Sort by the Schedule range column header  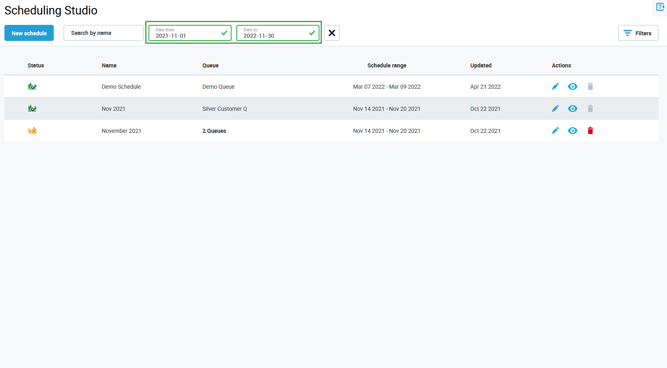(386, 65)
